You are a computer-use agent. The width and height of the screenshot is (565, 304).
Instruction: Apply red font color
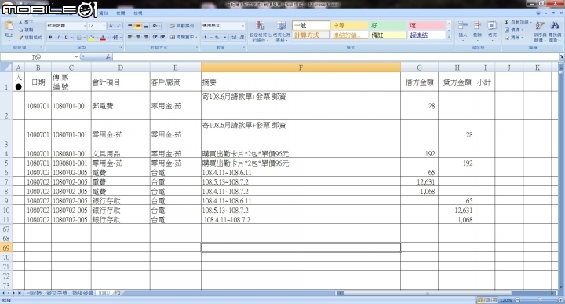coord(103,37)
